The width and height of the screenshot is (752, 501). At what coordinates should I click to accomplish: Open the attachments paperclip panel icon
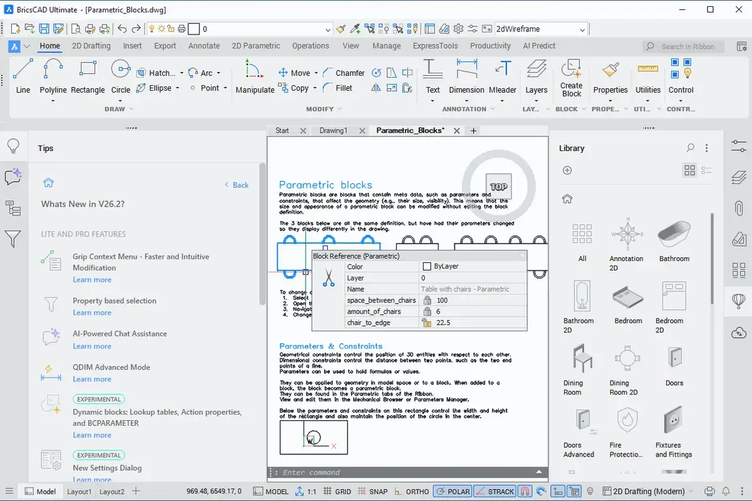pos(739,208)
